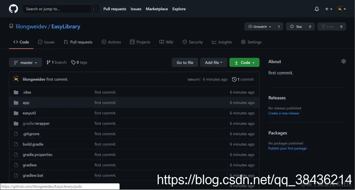View the 1 commit history link
Image resolution: width=355 pixels, height=190 pixels.
pyautogui.click(x=243, y=79)
